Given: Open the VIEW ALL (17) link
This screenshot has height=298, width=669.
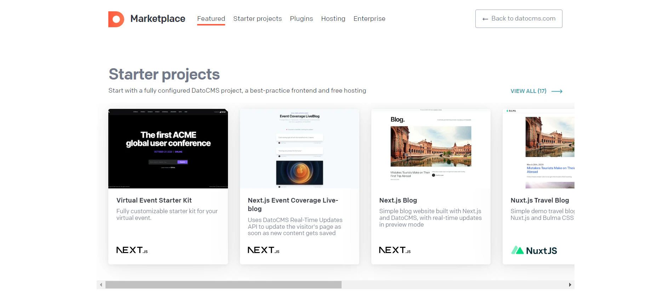Looking at the screenshot, I should coord(536,91).
